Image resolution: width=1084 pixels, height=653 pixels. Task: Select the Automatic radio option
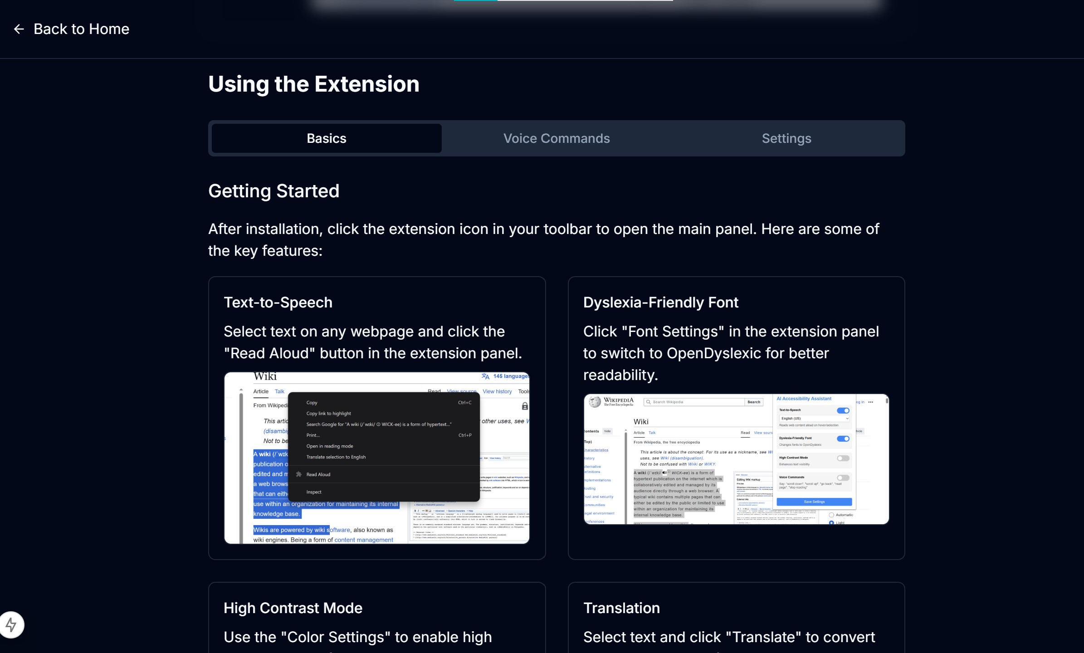pos(831,515)
